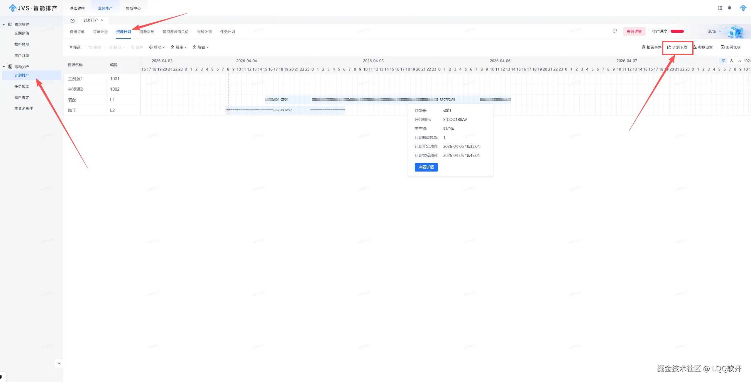751x382 pixels.
Task: Click the 查看详情 button
Action: click(x=426, y=167)
